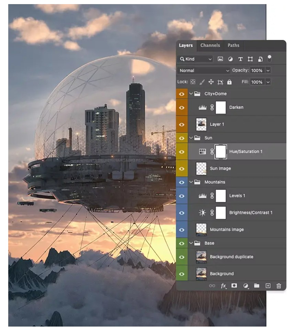Lock artboard nesting icon
Image resolution: width=294 pixels, height=330 pixels.
click(x=220, y=82)
